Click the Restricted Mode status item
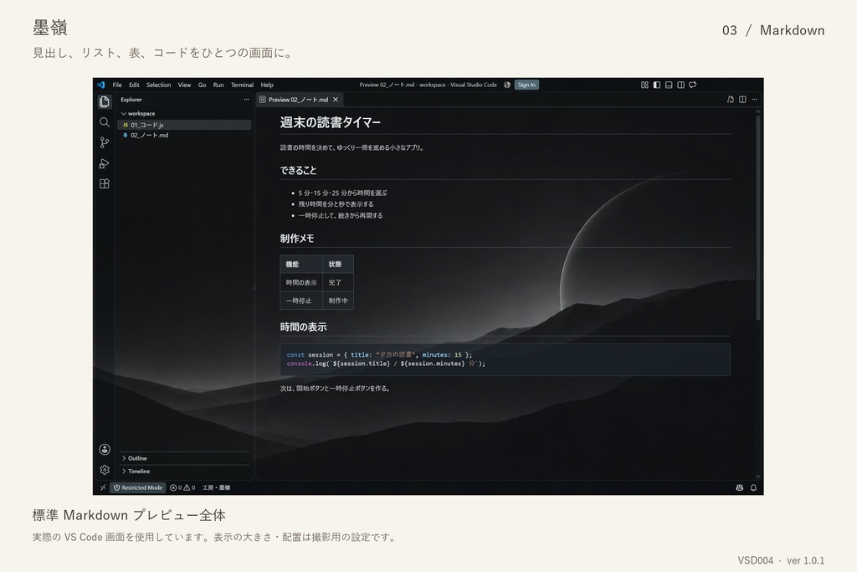 138,487
